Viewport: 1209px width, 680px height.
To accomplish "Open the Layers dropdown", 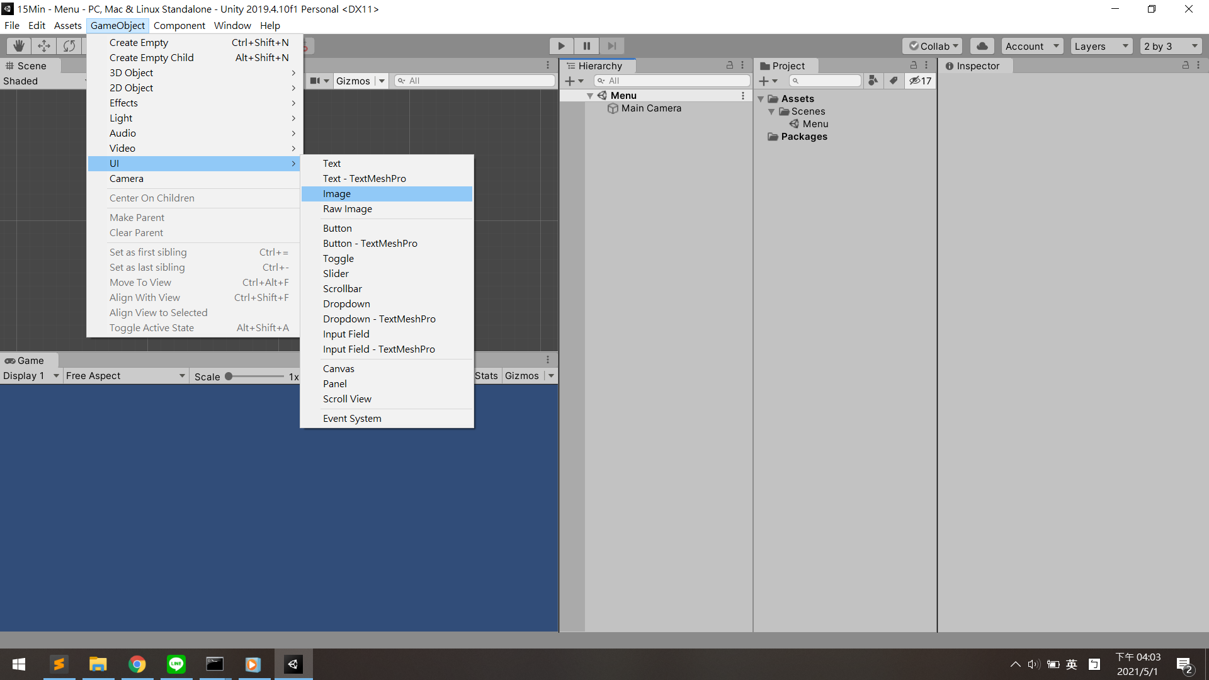I will (x=1101, y=46).
